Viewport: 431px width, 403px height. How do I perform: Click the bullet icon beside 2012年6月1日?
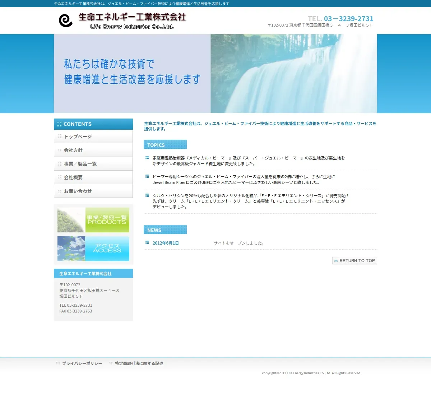[x=147, y=242]
